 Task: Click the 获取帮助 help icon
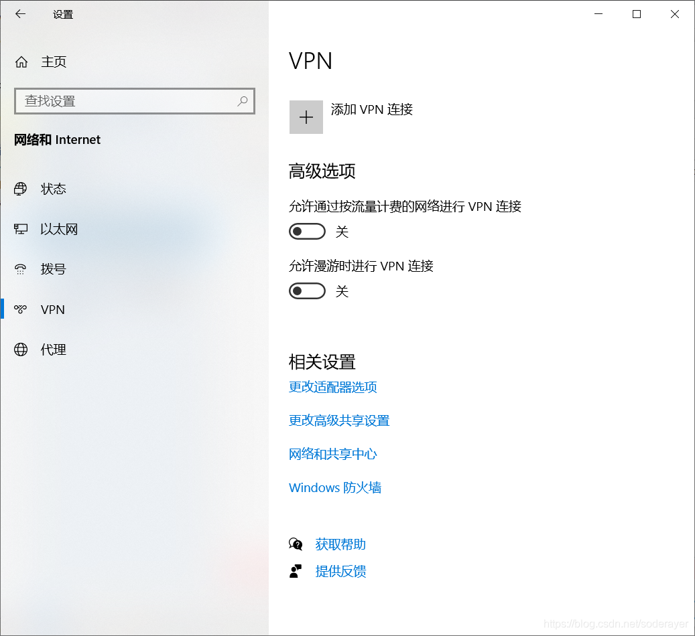pyautogui.click(x=296, y=544)
